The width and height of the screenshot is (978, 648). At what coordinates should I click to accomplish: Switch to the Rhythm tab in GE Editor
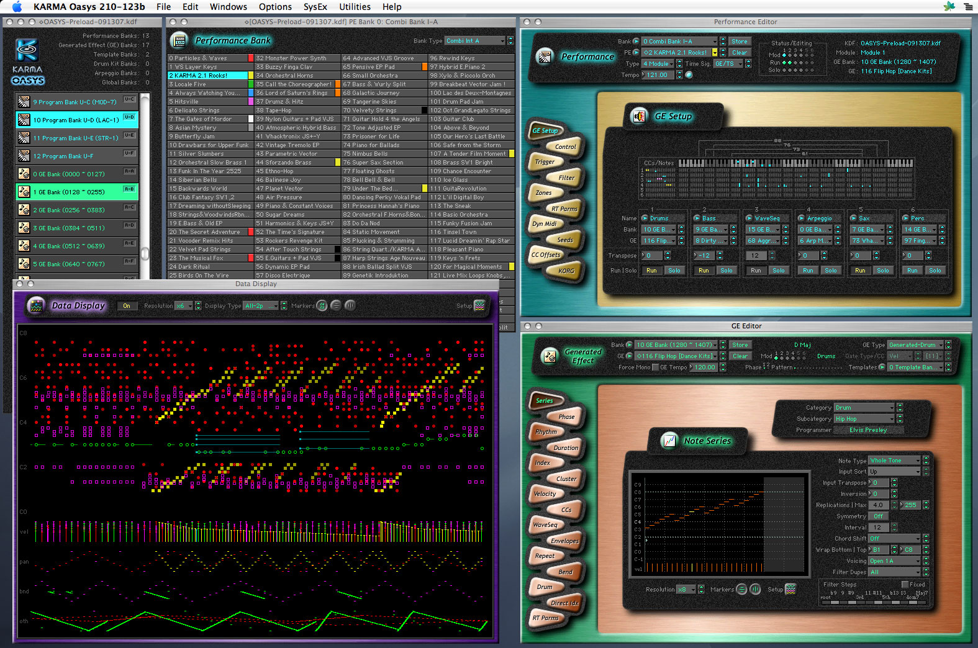pyautogui.click(x=546, y=432)
